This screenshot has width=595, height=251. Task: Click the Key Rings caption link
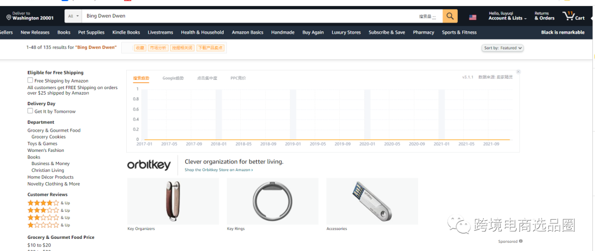[236, 228]
